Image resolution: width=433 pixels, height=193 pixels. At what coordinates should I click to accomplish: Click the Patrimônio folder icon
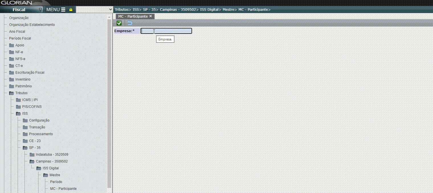pos(12,86)
